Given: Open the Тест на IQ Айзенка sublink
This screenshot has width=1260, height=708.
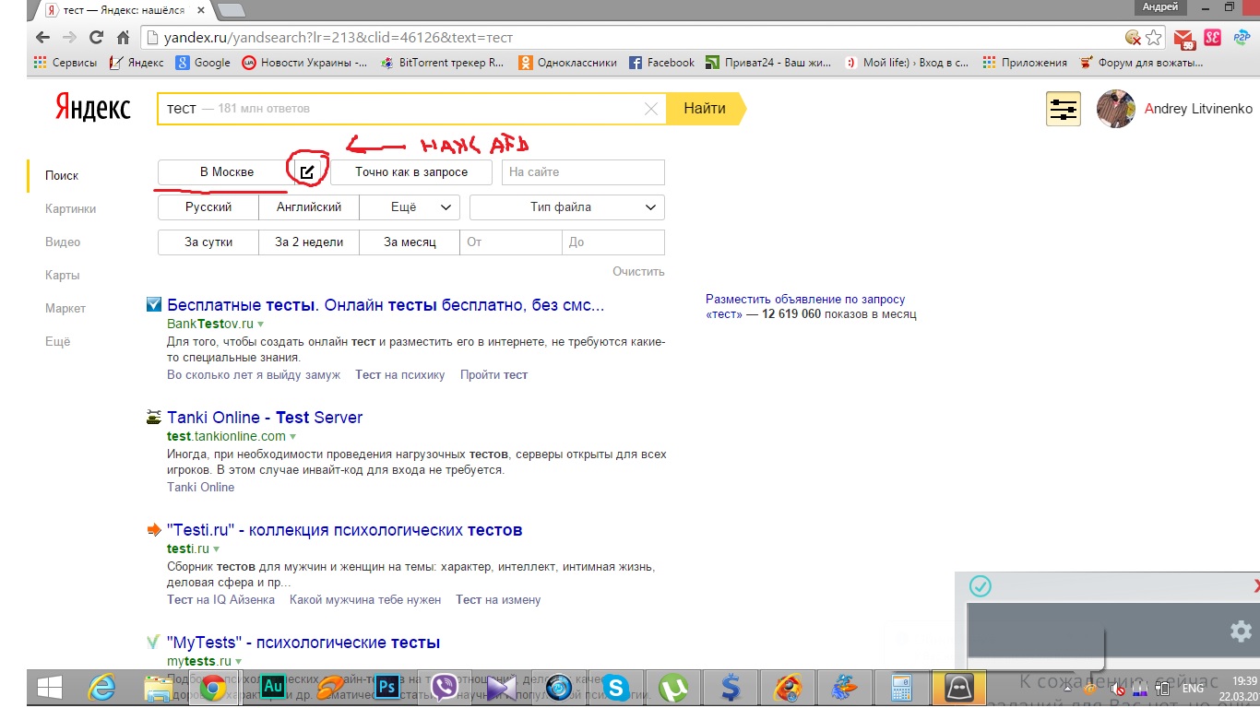Looking at the screenshot, I should click(220, 599).
